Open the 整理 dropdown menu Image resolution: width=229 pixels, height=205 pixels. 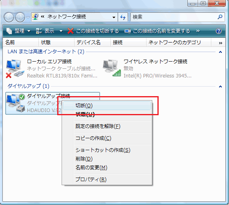click(18, 31)
